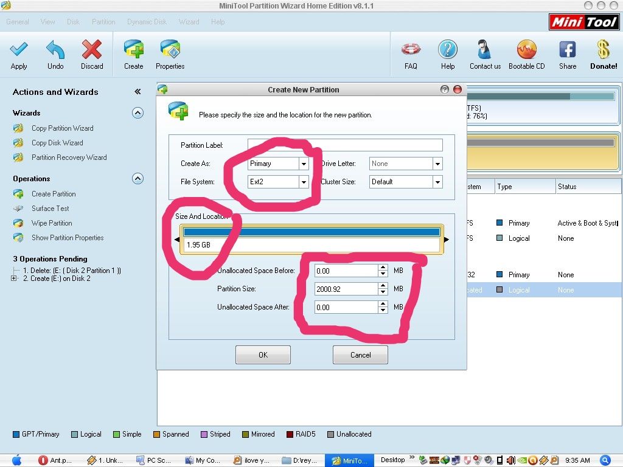Increase Partition Size with up arrow
The image size is (623, 467).
coord(383,285)
